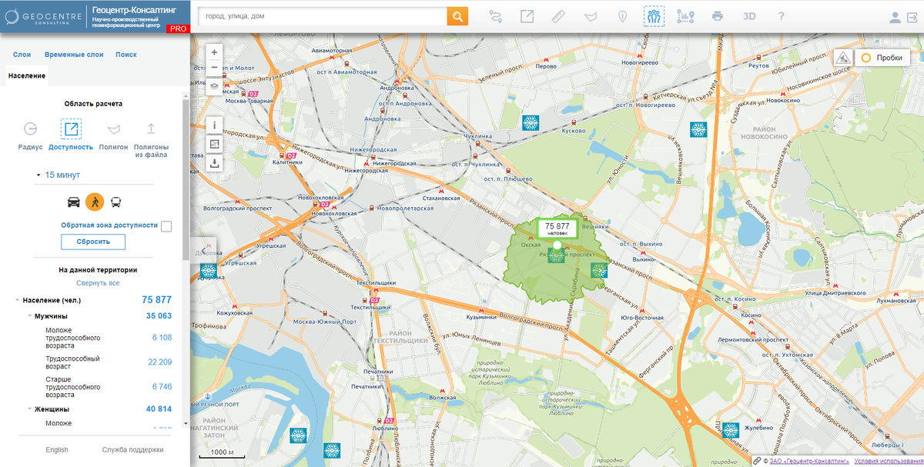The image size is (924, 467).
Task: Select pedestrian travel mode
Action: tap(95, 202)
